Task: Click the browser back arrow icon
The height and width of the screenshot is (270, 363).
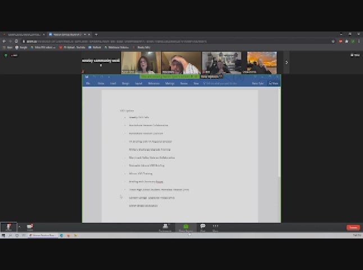Action: click(4, 41)
